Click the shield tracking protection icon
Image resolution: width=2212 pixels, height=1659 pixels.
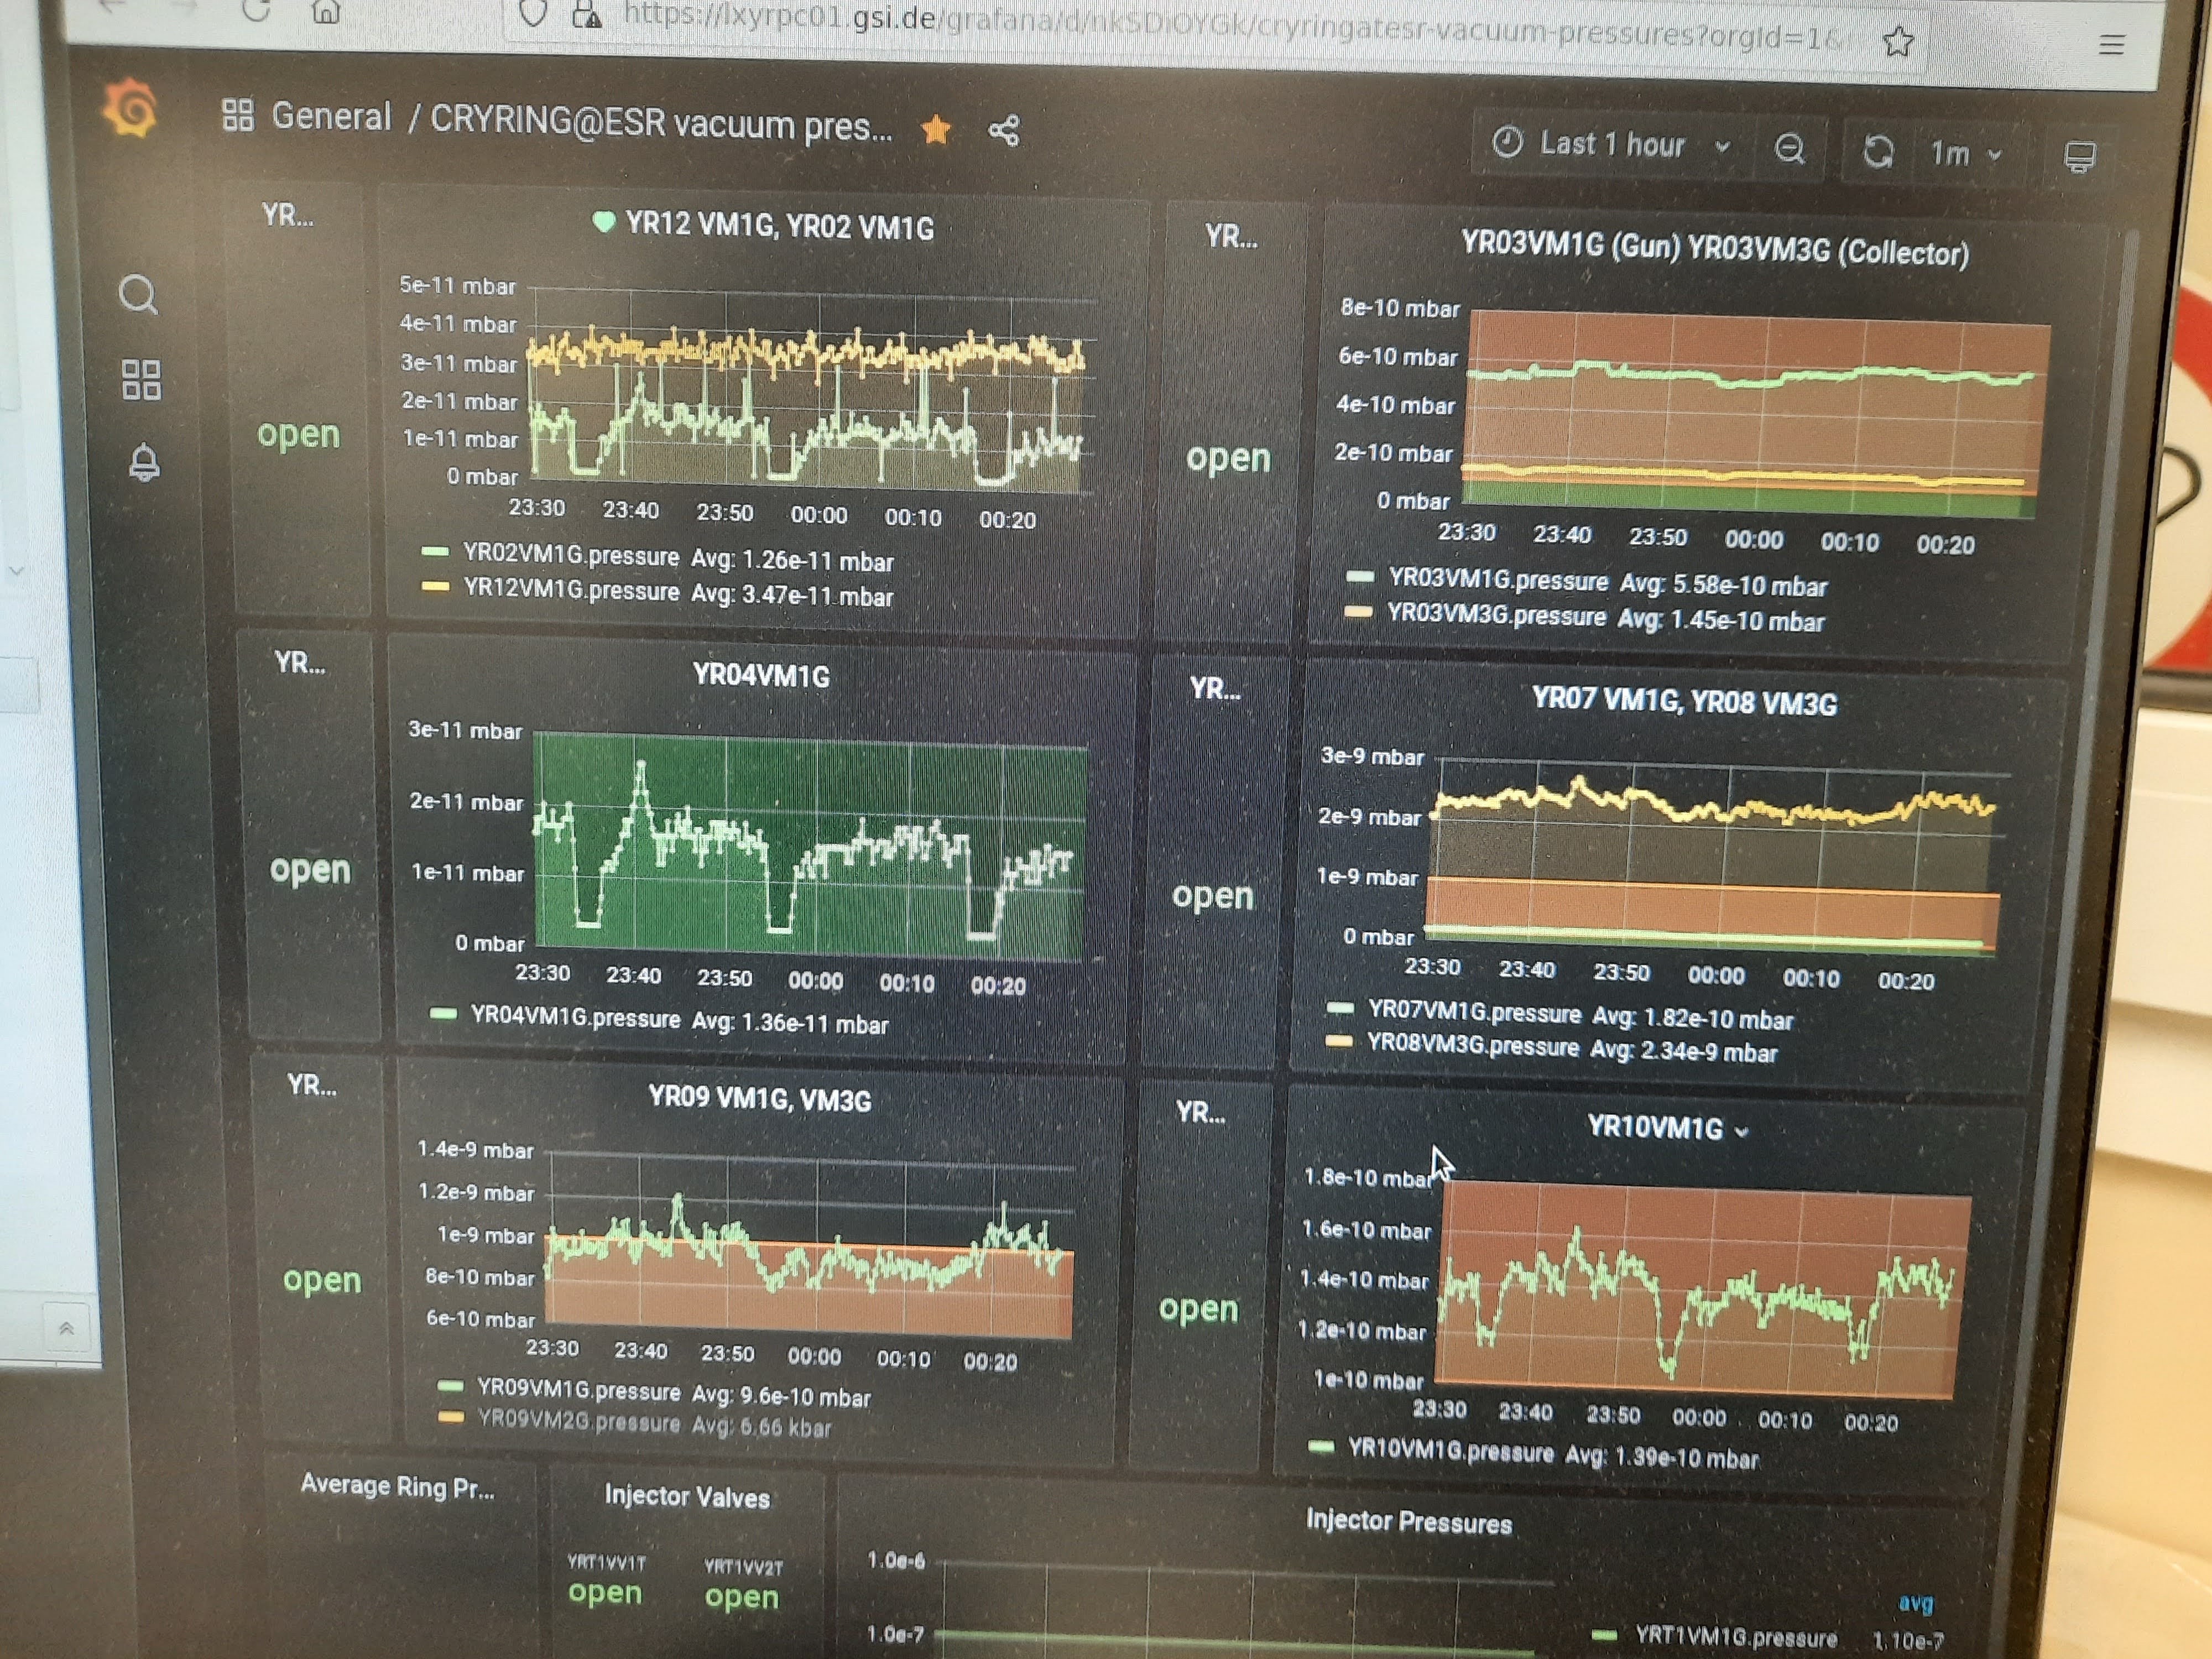(533, 13)
